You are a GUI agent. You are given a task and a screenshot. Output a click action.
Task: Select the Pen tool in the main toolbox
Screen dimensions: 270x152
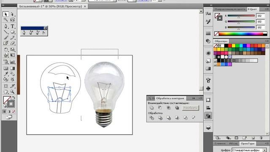click(5, 26)
